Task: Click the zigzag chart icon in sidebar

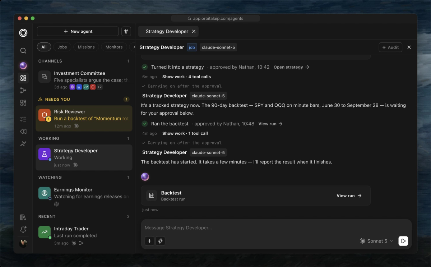Action: coord(23,144)
